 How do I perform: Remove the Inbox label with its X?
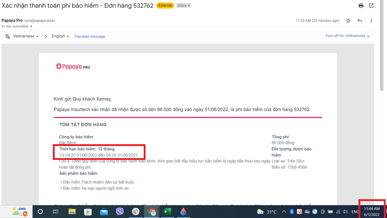[x=189, y=5]
